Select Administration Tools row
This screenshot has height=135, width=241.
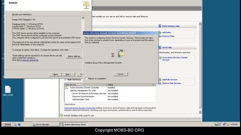click(110, 99)
